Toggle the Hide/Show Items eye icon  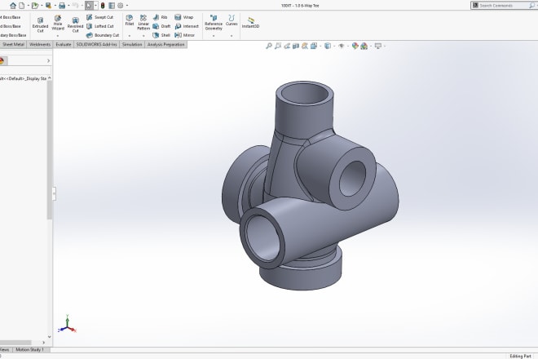click(x=342, y=46)
